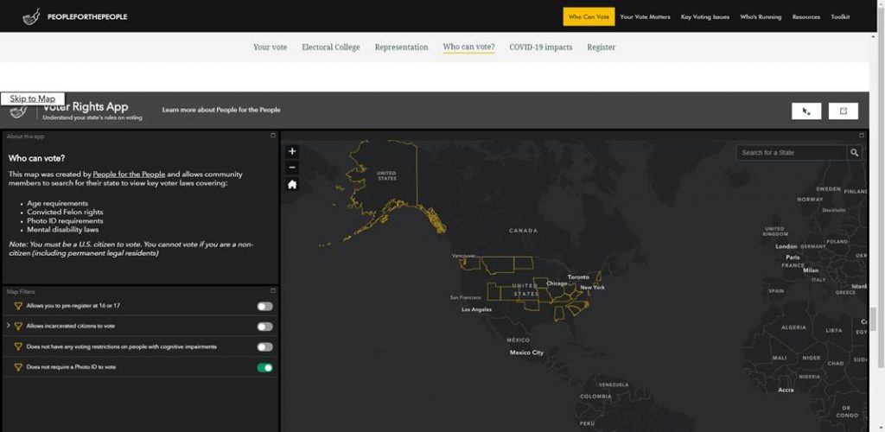The image size is (885, 432).
Task: Click the London label on the map
Action: [x=786, y=246]
